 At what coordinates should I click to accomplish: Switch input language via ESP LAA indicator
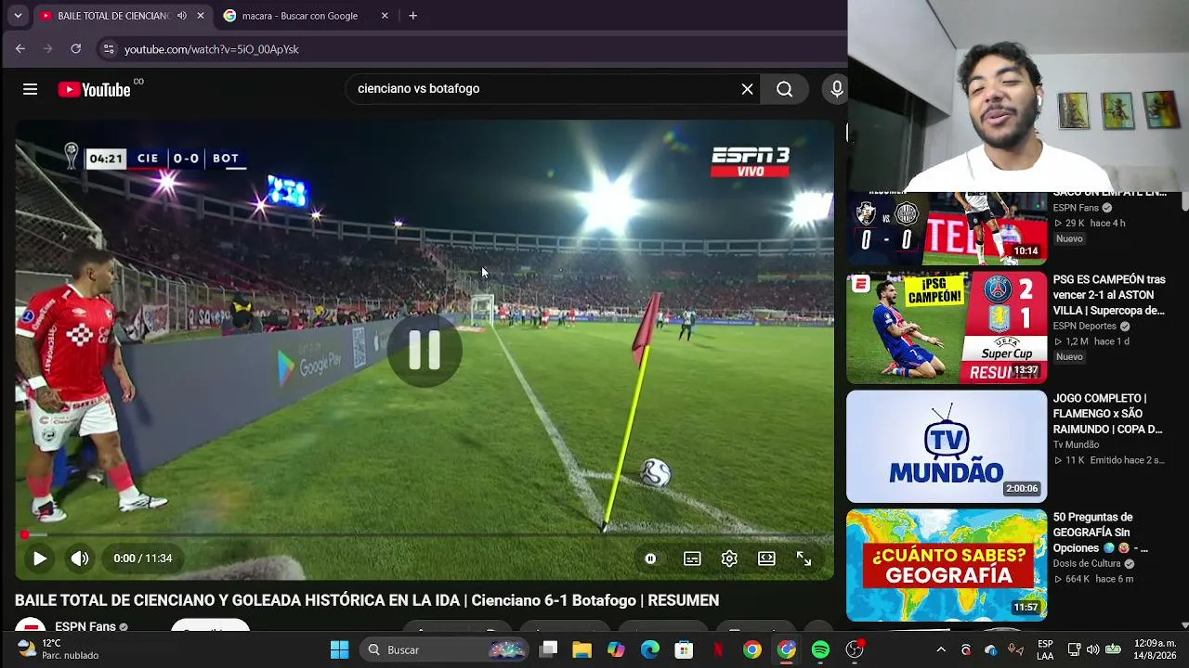(1045, 649)
